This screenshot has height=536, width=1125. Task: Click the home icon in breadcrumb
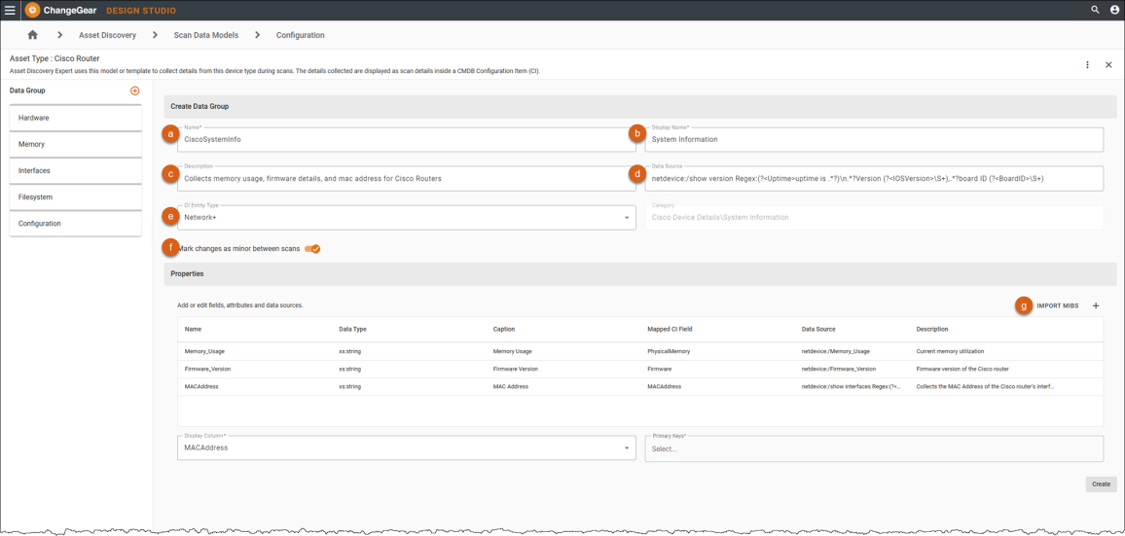[32, 35]
